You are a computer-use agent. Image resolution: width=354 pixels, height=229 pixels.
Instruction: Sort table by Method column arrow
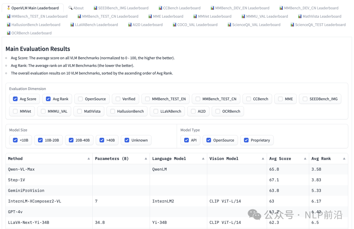[88, 159]
